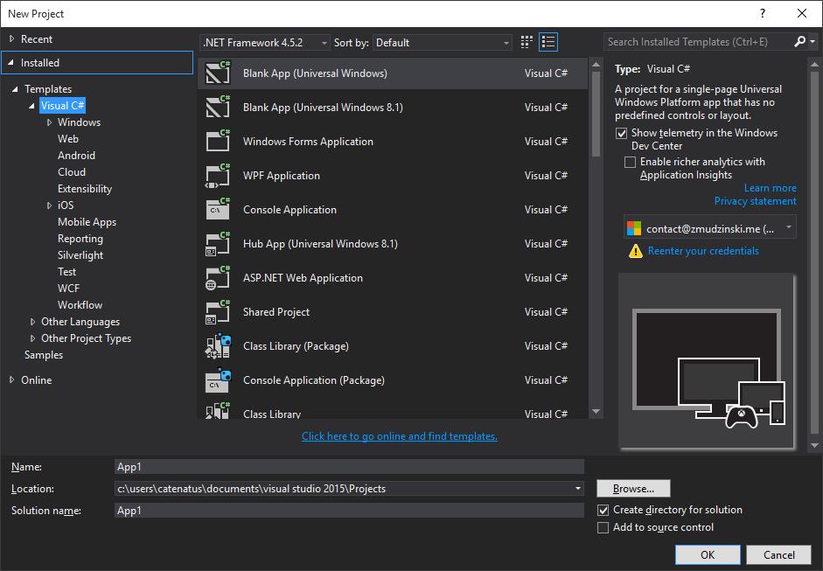Viewport: 823px width, 571px height.
Task: Select the WCF category
Action: [x=69, y=289]
